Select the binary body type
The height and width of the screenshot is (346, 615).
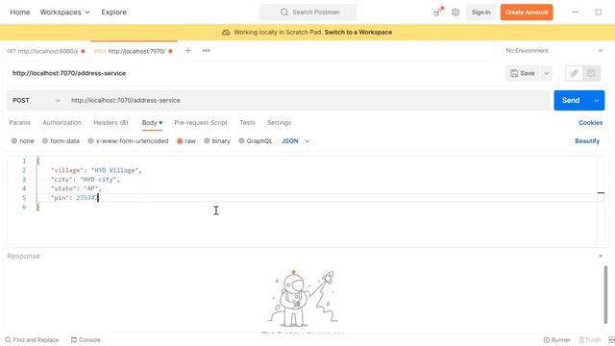pos(217,141)
